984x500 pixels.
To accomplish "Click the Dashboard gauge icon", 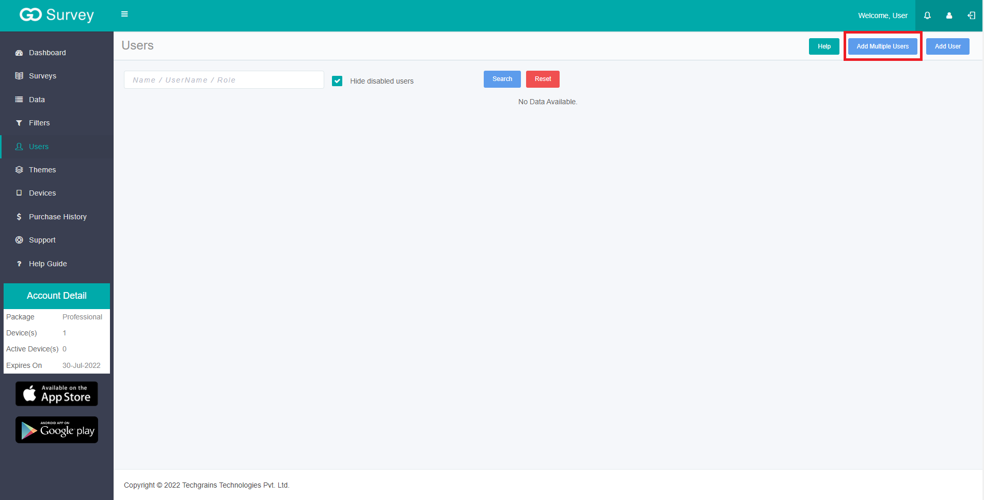I will pyautogui.click(x=19, y=53).
